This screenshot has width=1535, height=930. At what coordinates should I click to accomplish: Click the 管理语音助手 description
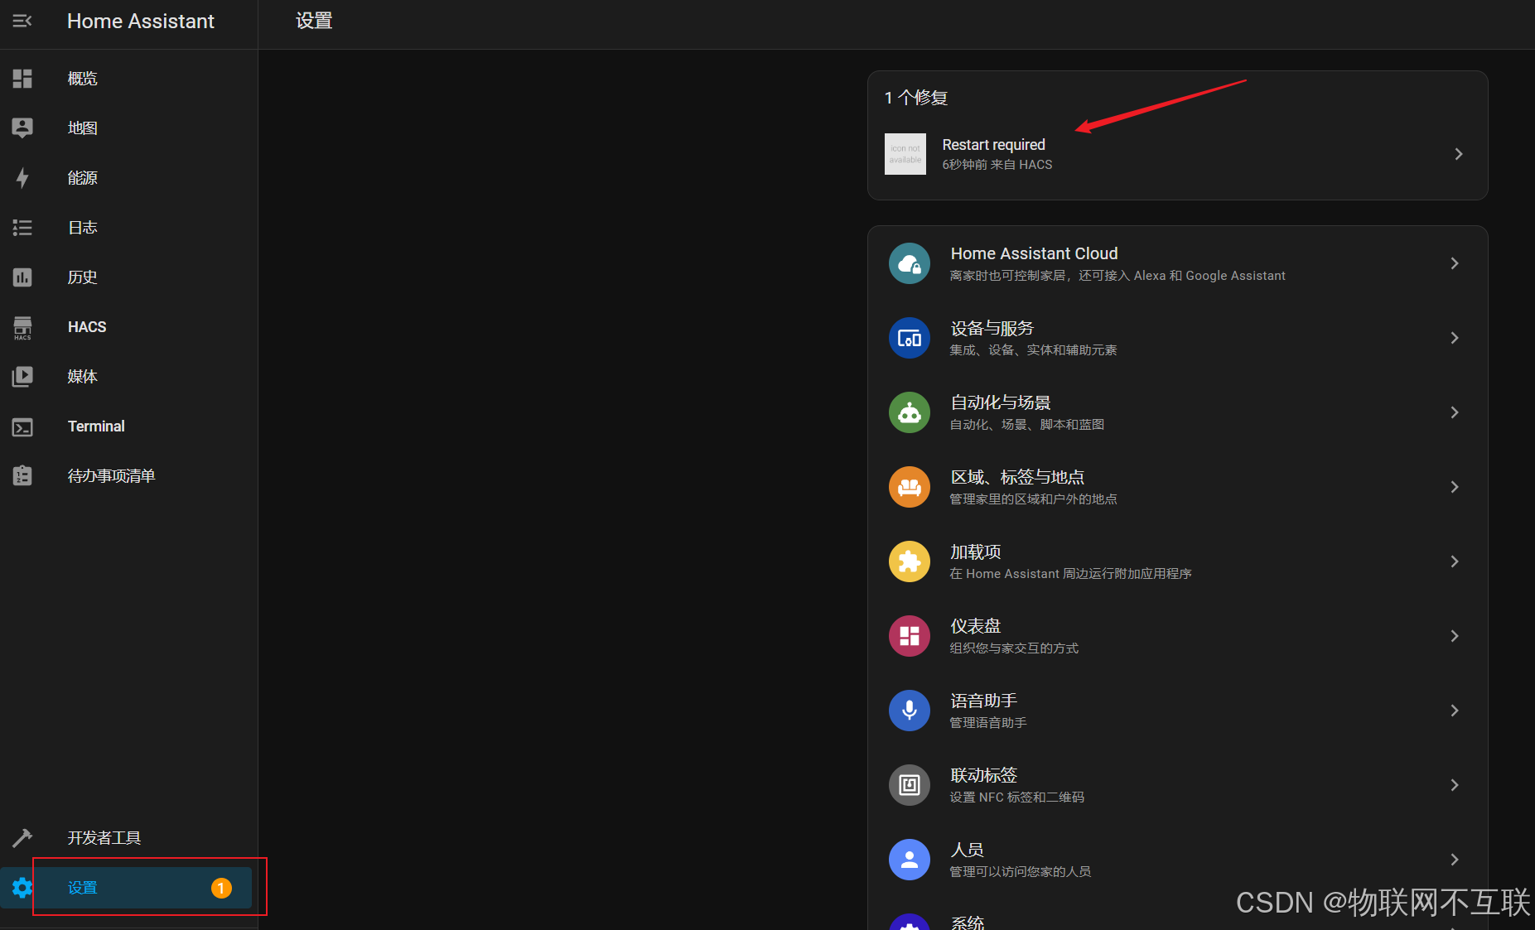pyautogui.click(x=988, y=723)
